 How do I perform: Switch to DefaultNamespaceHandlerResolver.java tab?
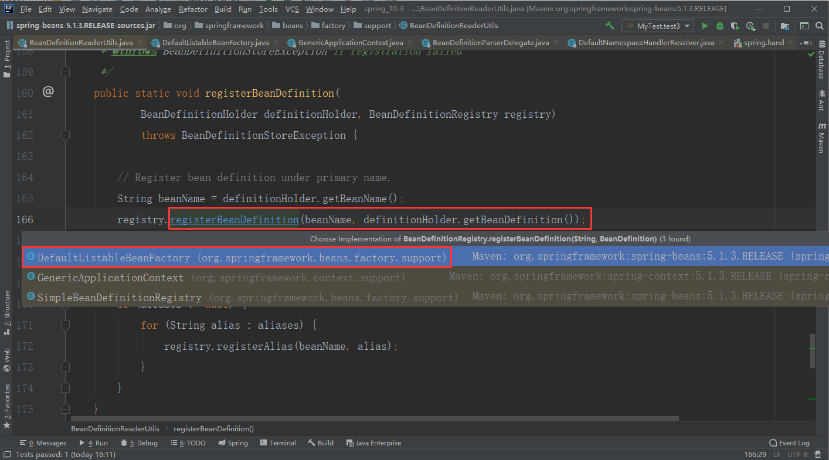(x=645, y=43)
